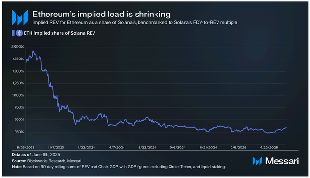
Task: Click the Messari logo beside the chart title
Action: point(20,17)
